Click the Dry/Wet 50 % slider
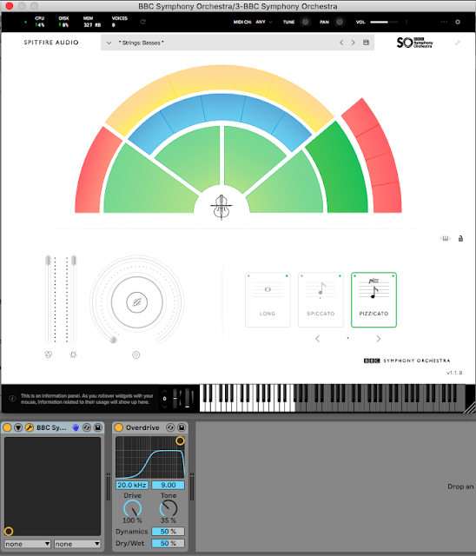The height and width of the screenshot is (556, 476). tap(168, 543)
